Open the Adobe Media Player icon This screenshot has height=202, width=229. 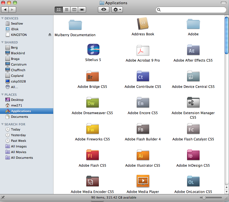pos(143,181)
